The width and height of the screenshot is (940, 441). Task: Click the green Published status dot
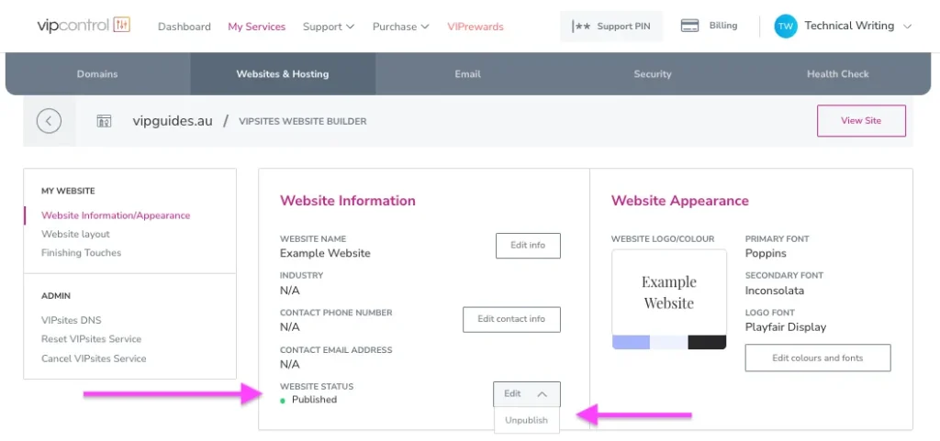click(x=283, y=401)
